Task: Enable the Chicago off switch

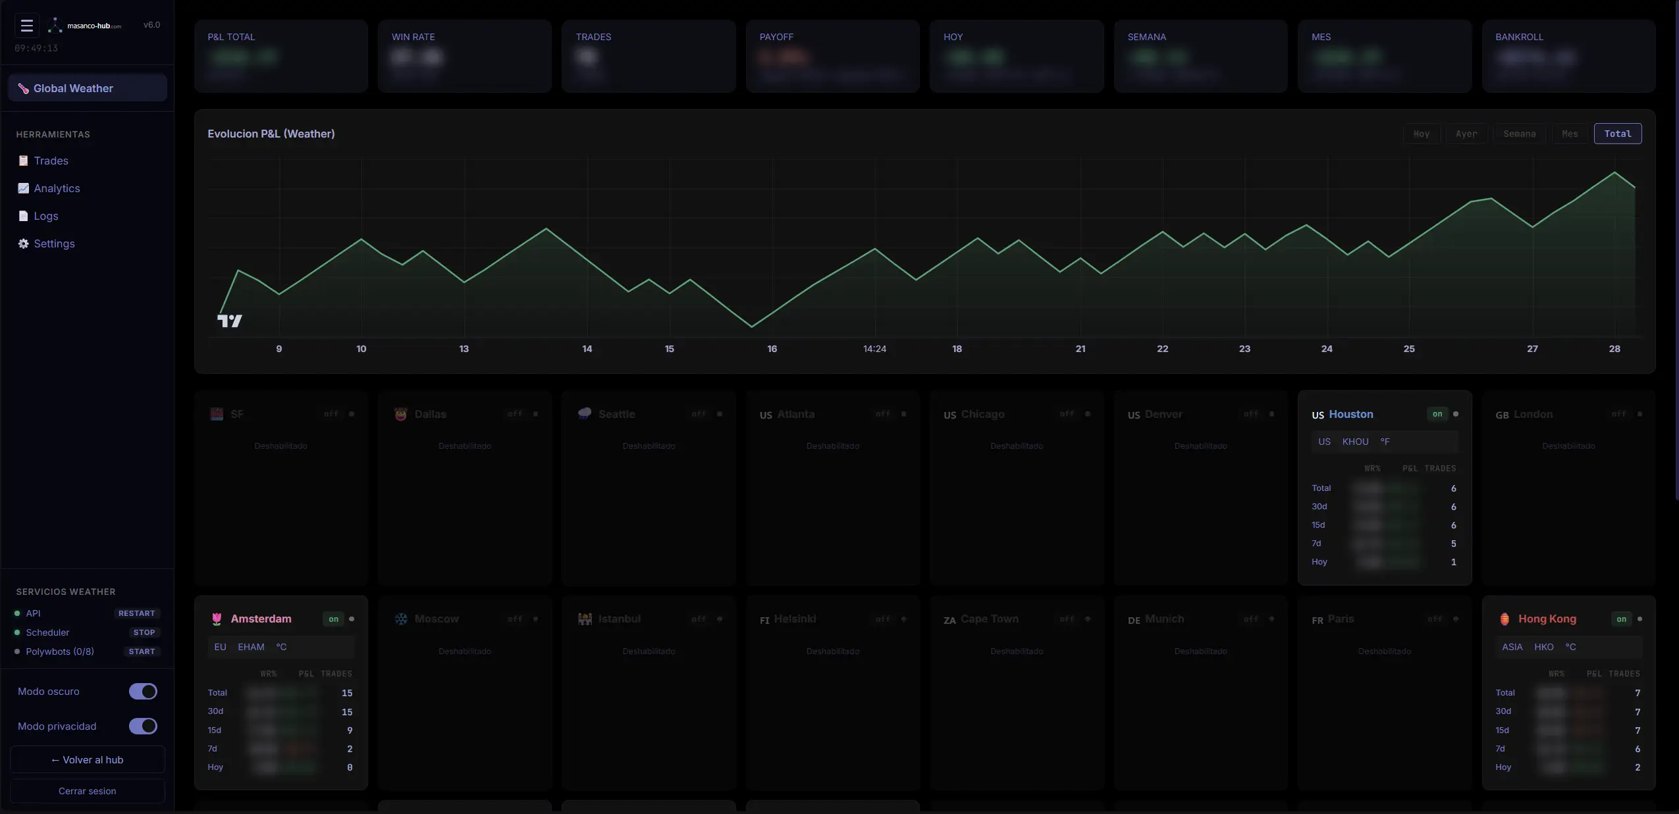Action: point(1067,414)
